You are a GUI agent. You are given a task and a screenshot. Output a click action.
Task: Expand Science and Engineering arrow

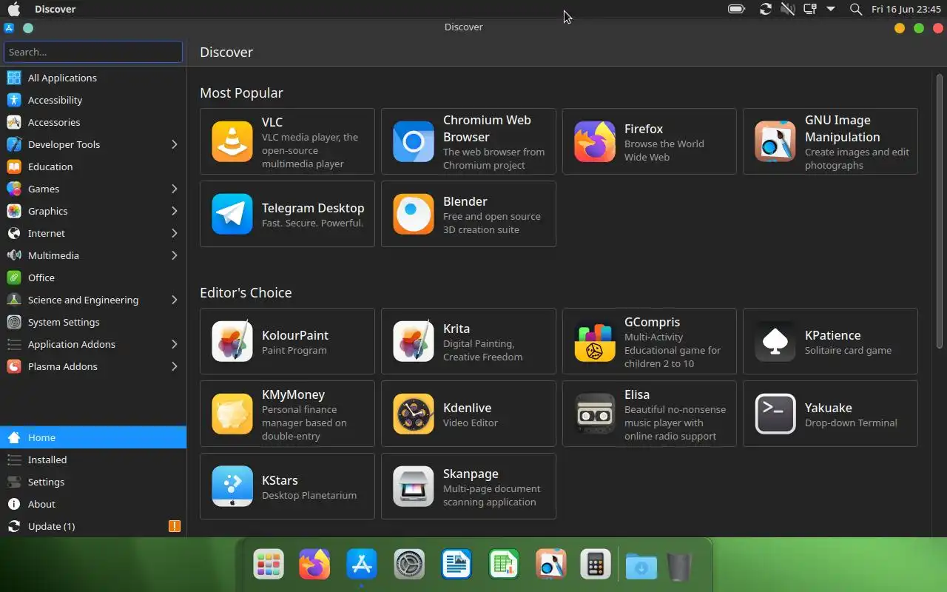pyautogui.click(x=175, y=300)
